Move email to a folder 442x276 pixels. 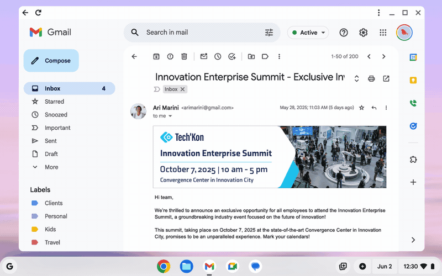point(251,57)
